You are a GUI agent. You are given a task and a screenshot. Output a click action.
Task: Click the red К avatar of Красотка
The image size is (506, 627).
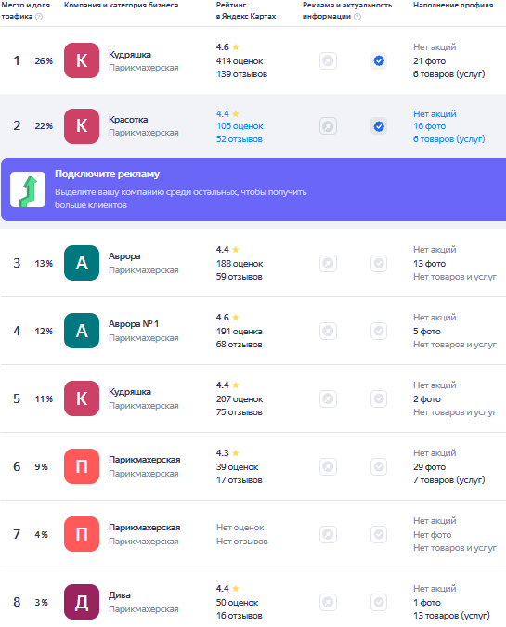coord(82,126)
